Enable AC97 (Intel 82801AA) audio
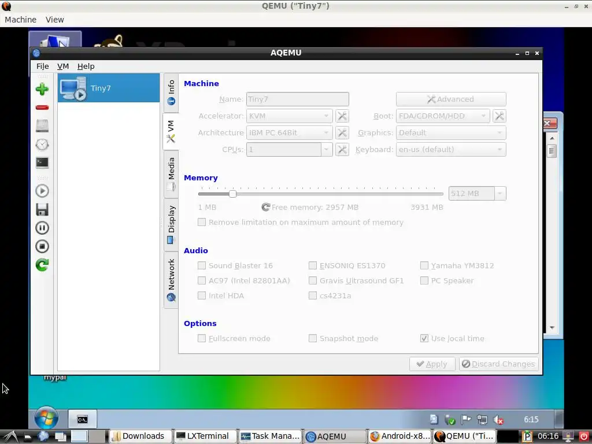 [x=202, y=280]
